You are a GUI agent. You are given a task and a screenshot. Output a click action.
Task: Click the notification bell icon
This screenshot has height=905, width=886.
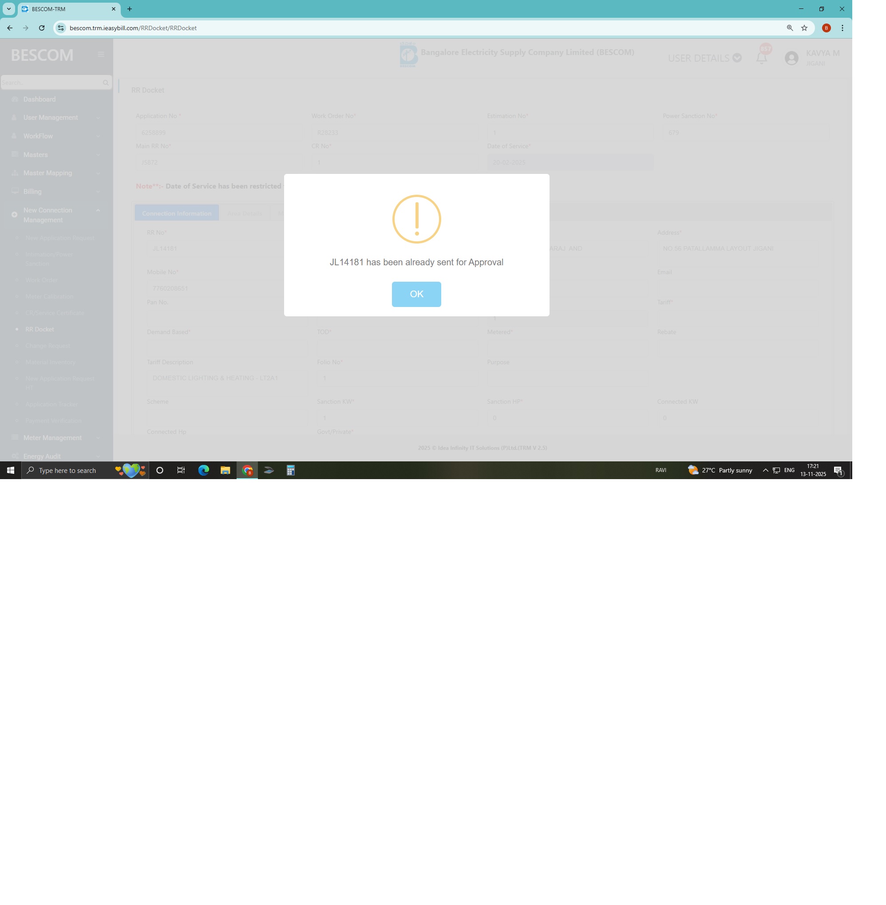tap(761, 58)
